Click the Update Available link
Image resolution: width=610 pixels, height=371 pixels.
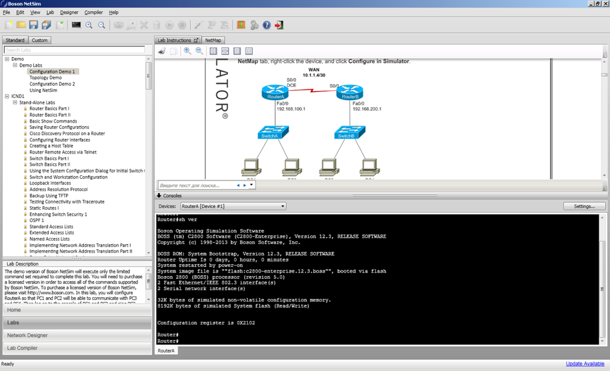click(x=585, y=364)
